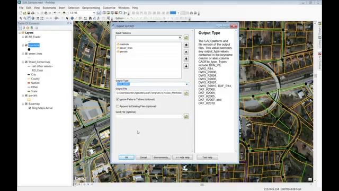Click manhole black dot symbol
The image size is (339, 191).
[29, 49]
